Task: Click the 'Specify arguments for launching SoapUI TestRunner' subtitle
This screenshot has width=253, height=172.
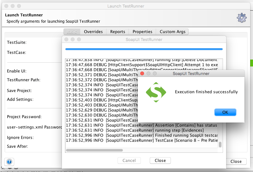Action: 53,21
